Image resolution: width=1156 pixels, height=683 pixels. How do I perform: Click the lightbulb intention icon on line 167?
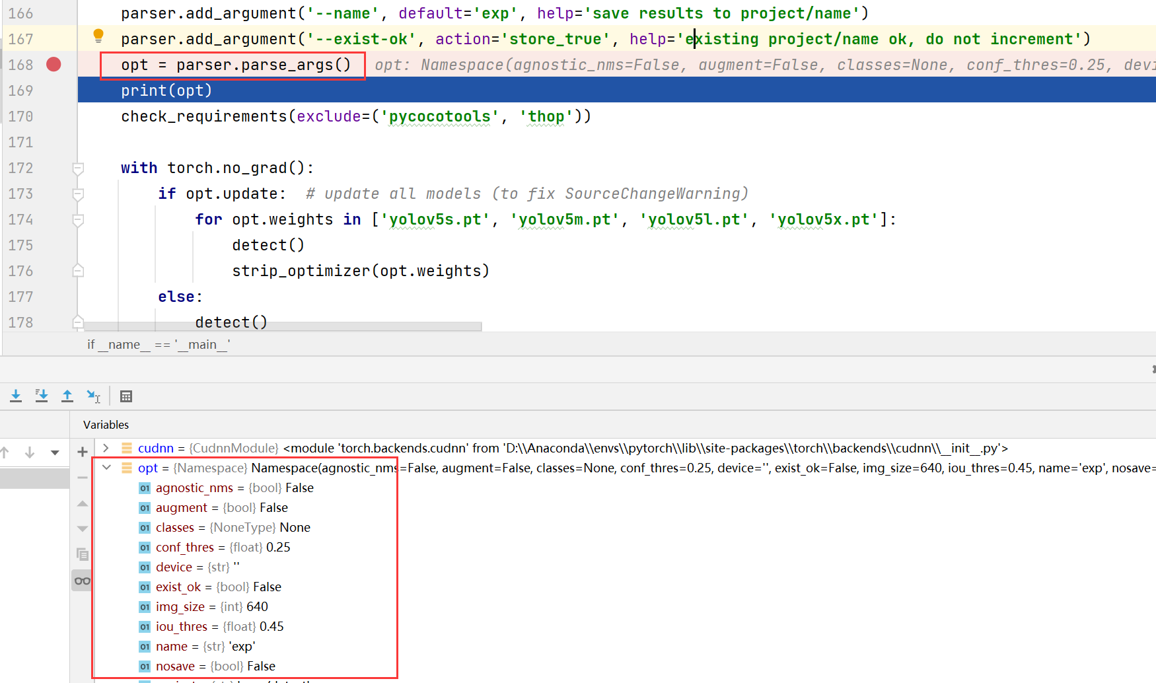click(x=98, y=34)
